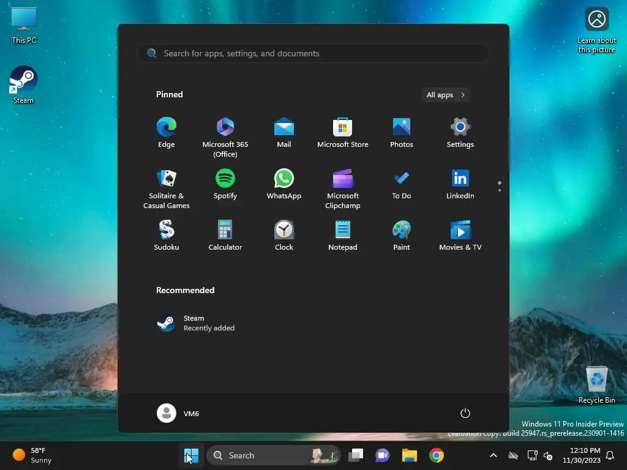Open the Chat app on taskbar
This screenshot has width=627, height=470.
[x=382, y=455]
